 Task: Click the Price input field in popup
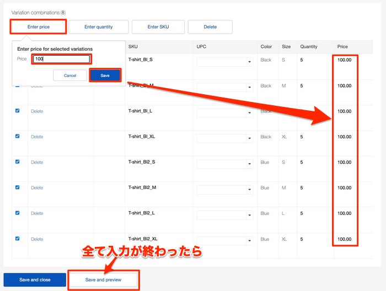61,59
